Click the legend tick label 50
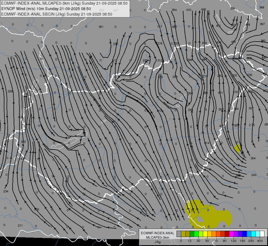This screenshot has height=246, width=268. tap(207, 241)
